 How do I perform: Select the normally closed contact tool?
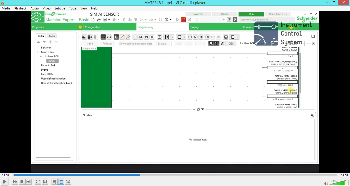click(x=141, y=37)
